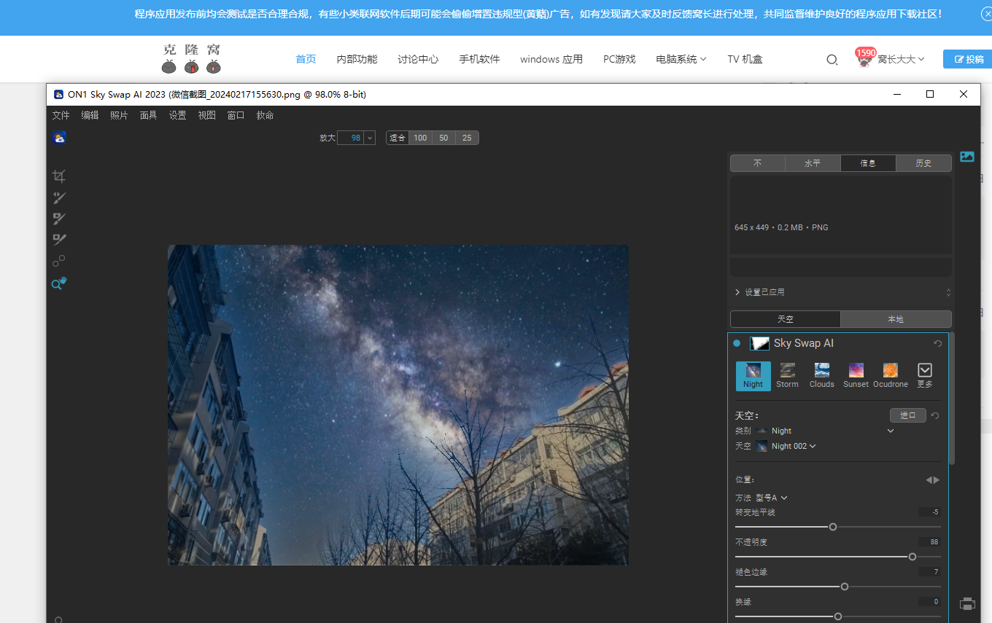Click the 褪色边缘 slider handle
992x623 pixels.
point(845,587)
